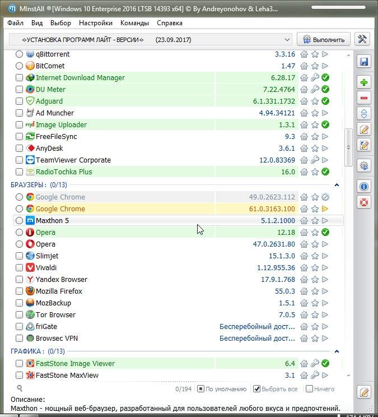The height and width of the screenshot is (417, 378).
Task: Click the green plus add icon
Action: pos(363,82)
